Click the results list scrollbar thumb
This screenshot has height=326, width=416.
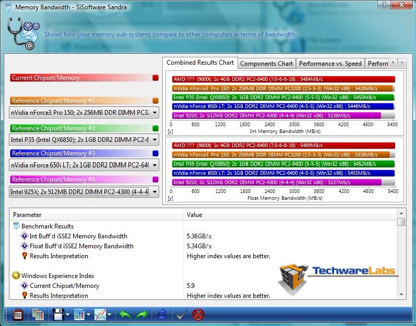(401, 222)
